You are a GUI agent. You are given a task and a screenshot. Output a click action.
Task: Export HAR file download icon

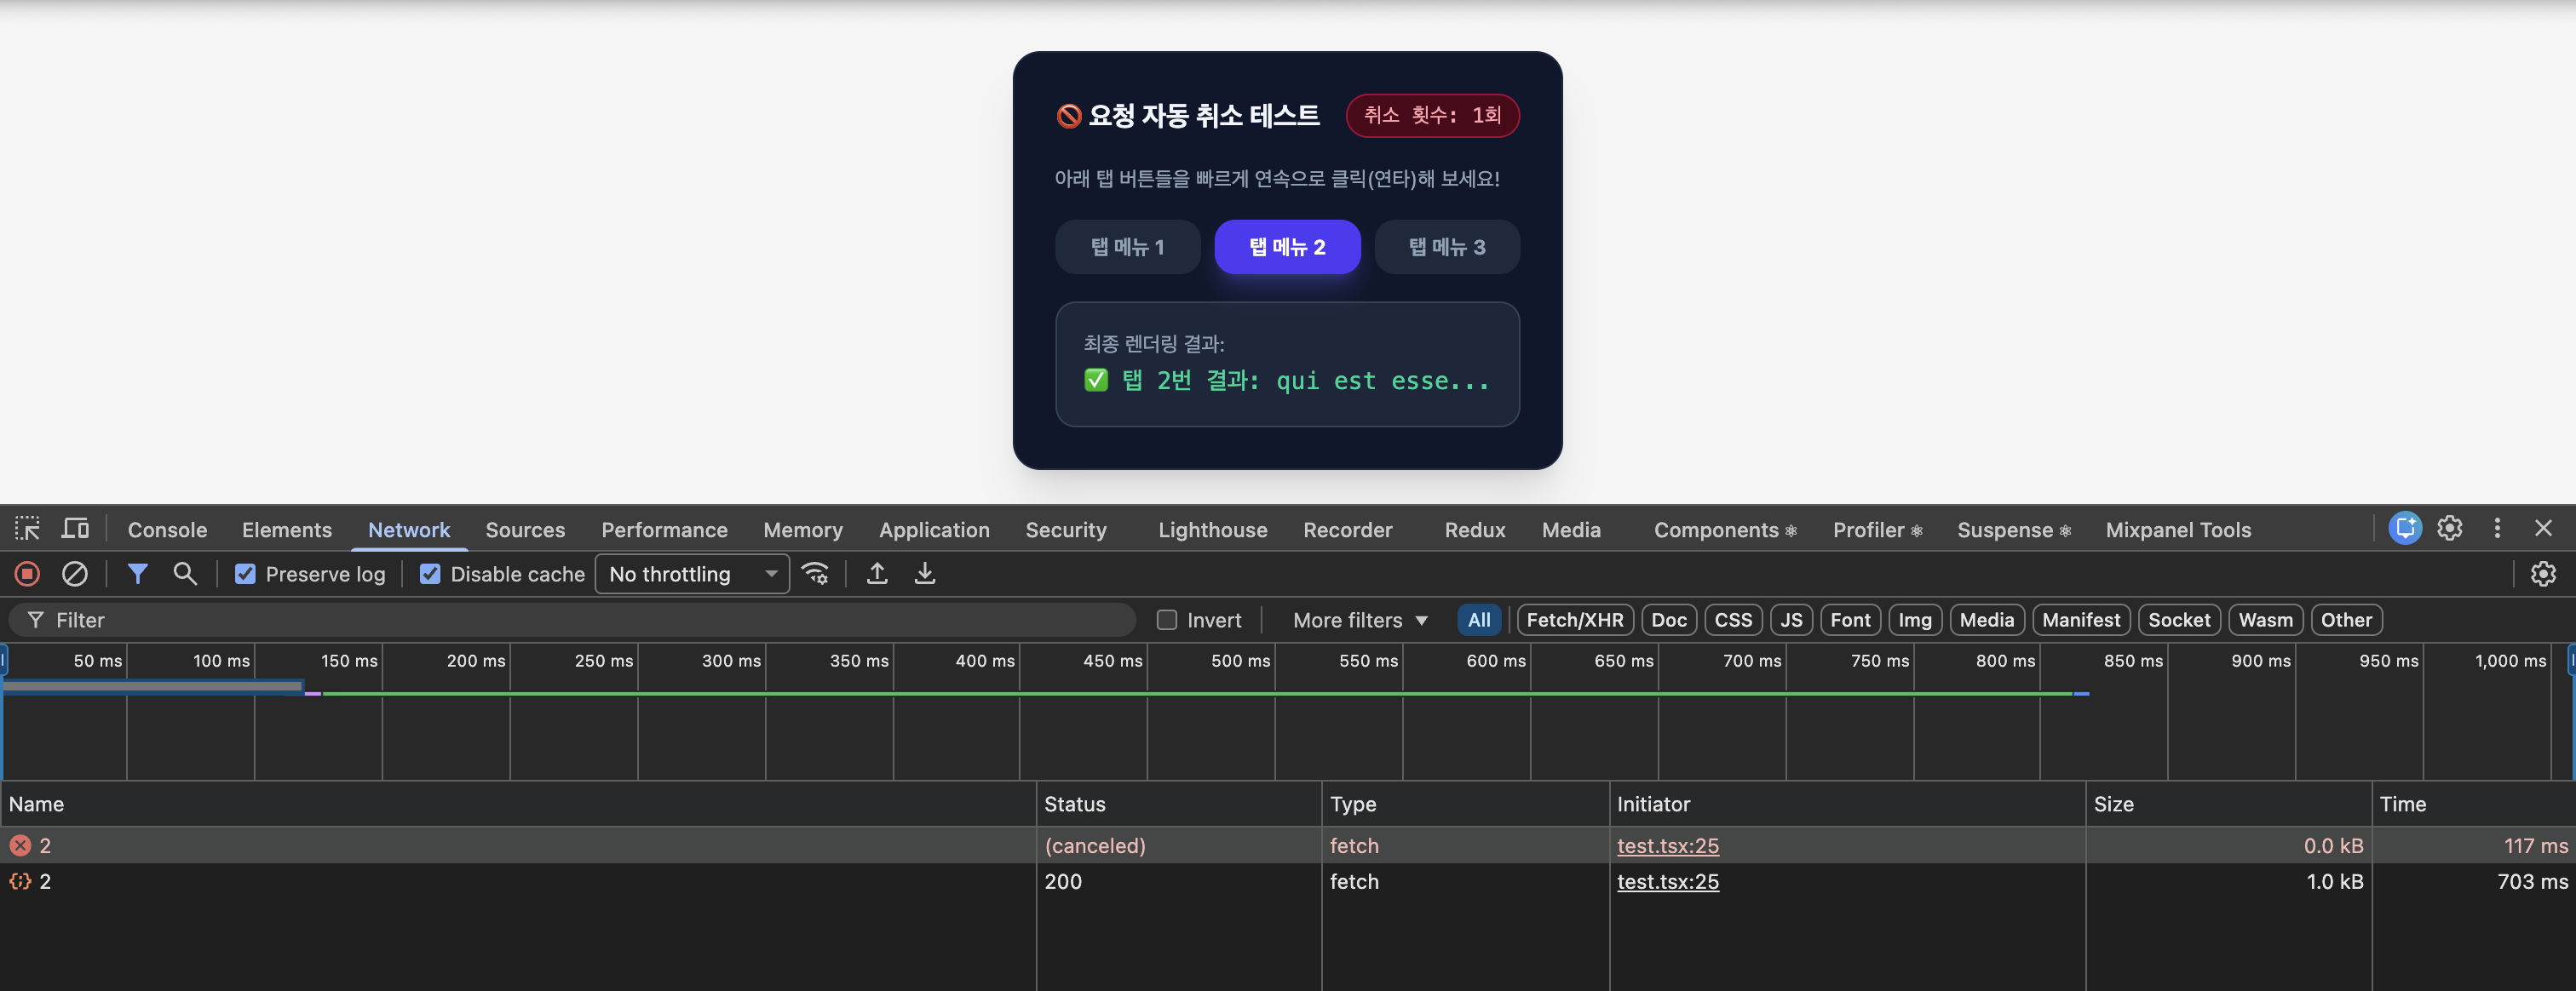coord(925,574)
